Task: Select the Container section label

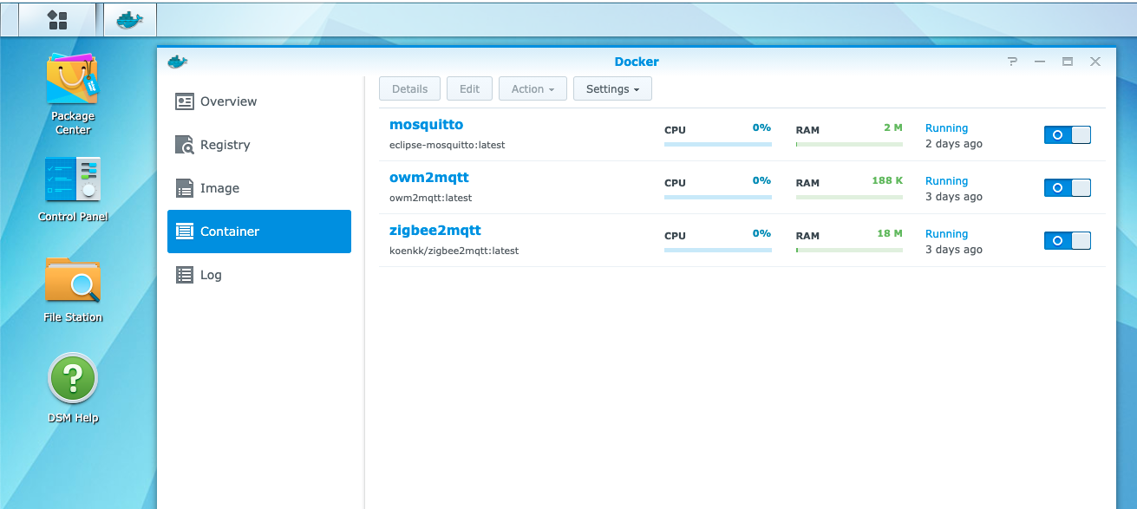Action: [230, 232]
